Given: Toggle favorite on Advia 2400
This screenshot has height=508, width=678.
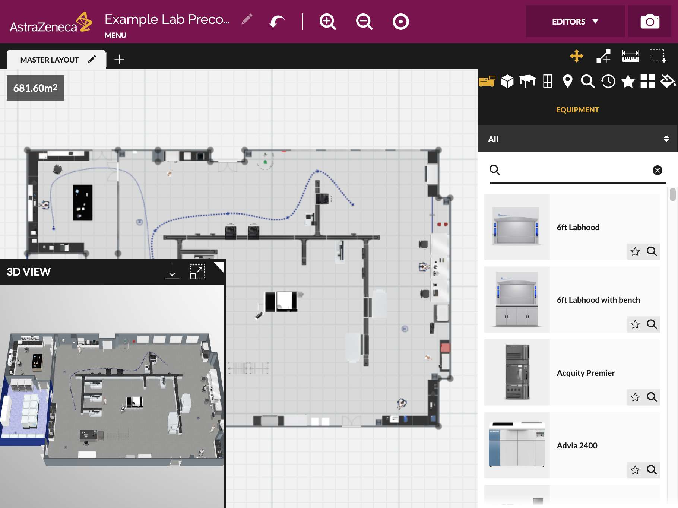Looking at the screenshot, I should (635, 470).
